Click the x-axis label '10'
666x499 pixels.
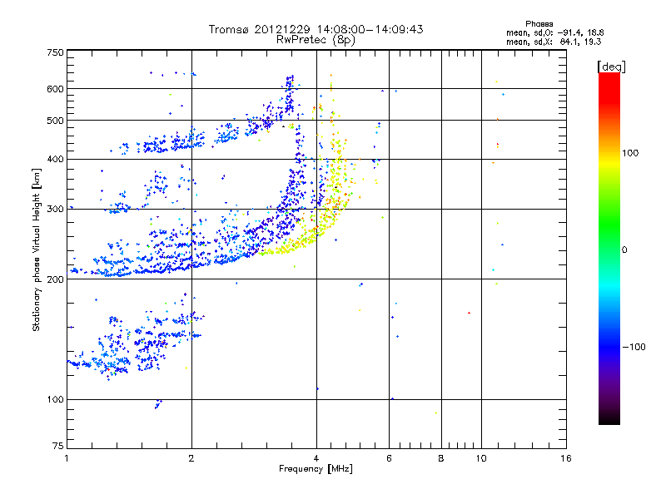point(481,458)
